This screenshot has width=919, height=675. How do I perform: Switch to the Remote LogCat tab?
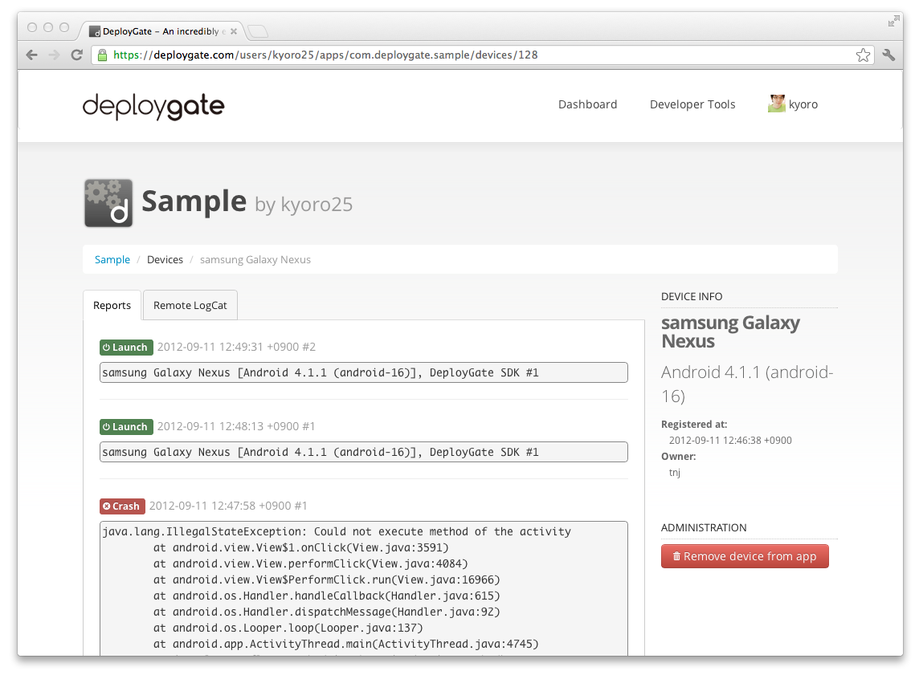[190, 305]
